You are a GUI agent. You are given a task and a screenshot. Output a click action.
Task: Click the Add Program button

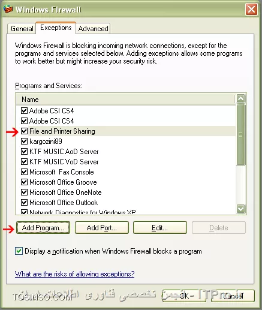pyautogui.click(x=43, y=228)
